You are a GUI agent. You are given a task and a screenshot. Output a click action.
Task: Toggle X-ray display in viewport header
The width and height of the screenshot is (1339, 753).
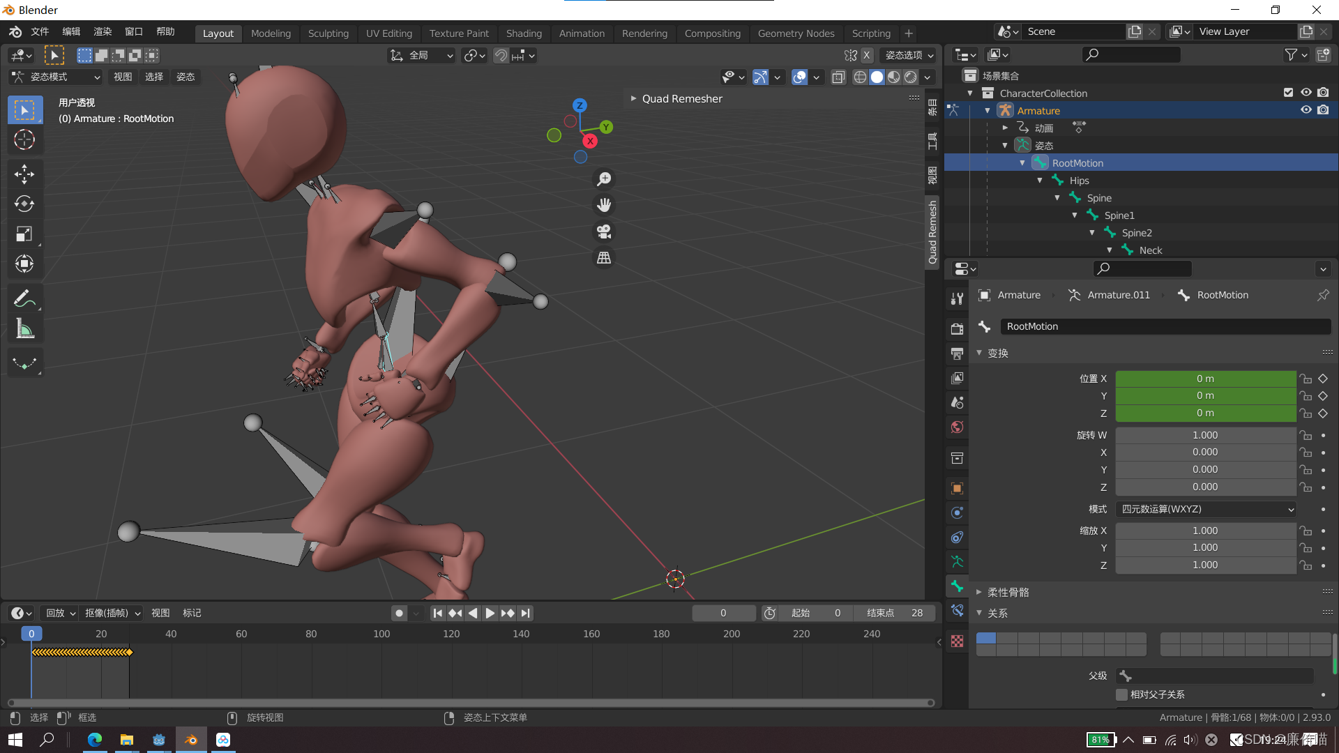pos(838,77)
